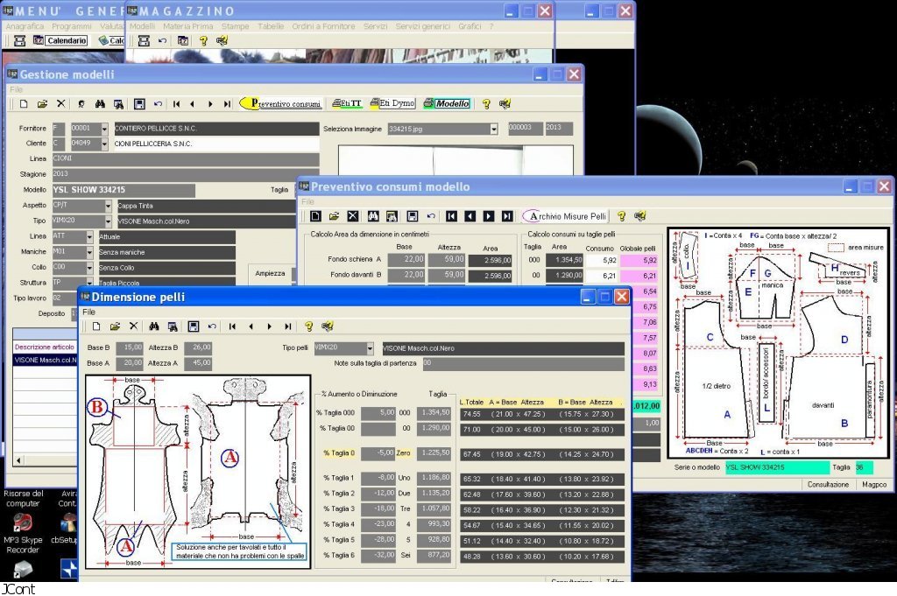Expand the Tipo pelli dropdown
Image resolution: width=897 pixels, height=596 pixels.
[369, 348]
